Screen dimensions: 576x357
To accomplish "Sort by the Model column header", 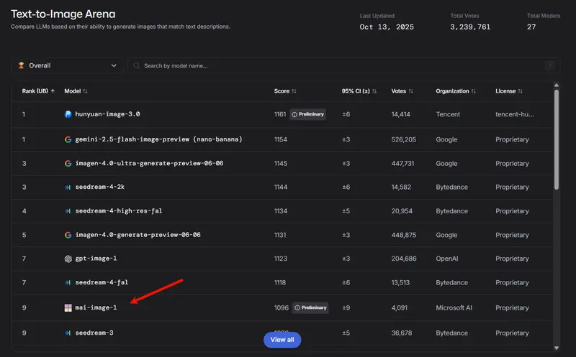I will pyautogui.click(x=76, y=91).
